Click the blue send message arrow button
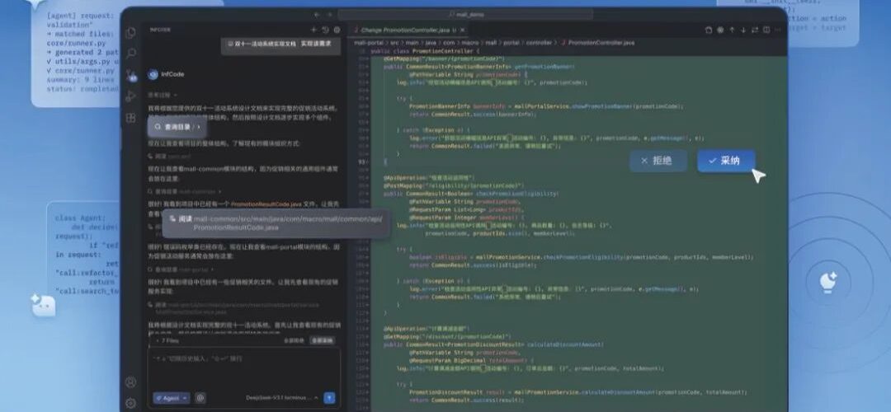Image resolution: width=891 pixels, height=412 pixels. 329,398
